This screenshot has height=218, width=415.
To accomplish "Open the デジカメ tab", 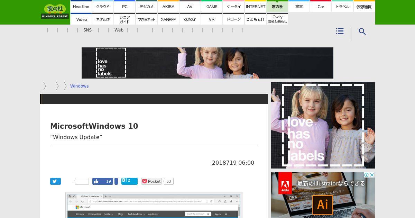I will pos(146,6).
